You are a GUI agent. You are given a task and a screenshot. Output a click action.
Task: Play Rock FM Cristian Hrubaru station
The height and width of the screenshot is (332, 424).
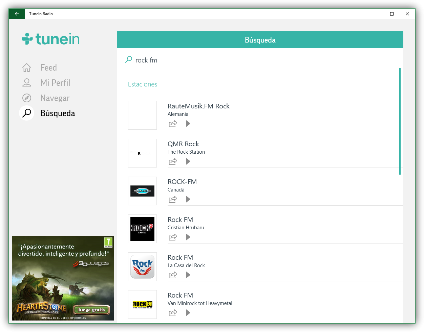pos(188,237)
